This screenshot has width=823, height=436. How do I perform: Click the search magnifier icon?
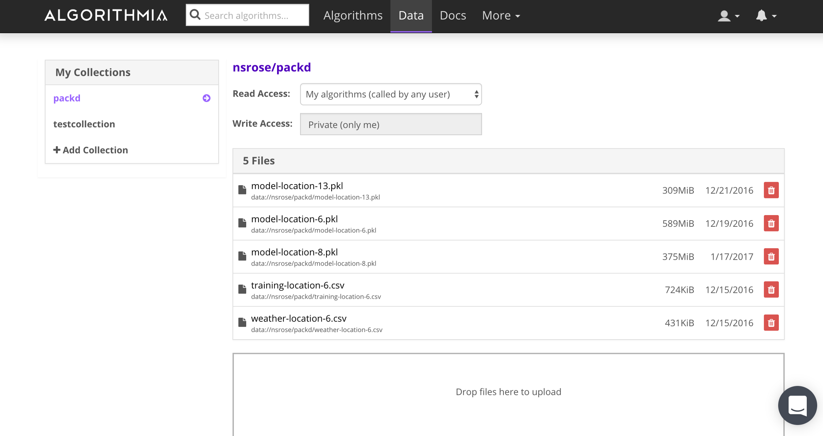(x=195, y=15)
